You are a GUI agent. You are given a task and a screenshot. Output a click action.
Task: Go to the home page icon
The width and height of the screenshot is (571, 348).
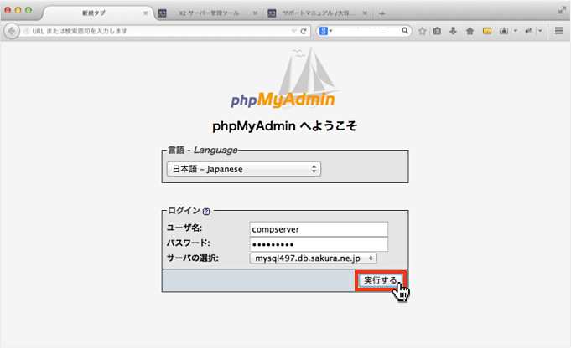pyautogui.click(x=470, y=31)
